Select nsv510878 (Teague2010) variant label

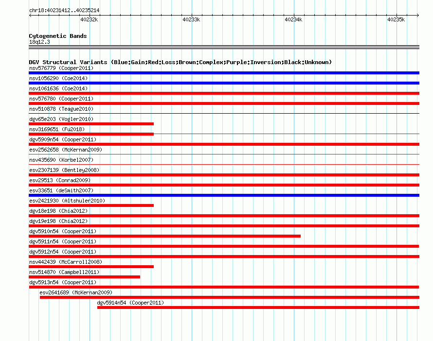61,109
